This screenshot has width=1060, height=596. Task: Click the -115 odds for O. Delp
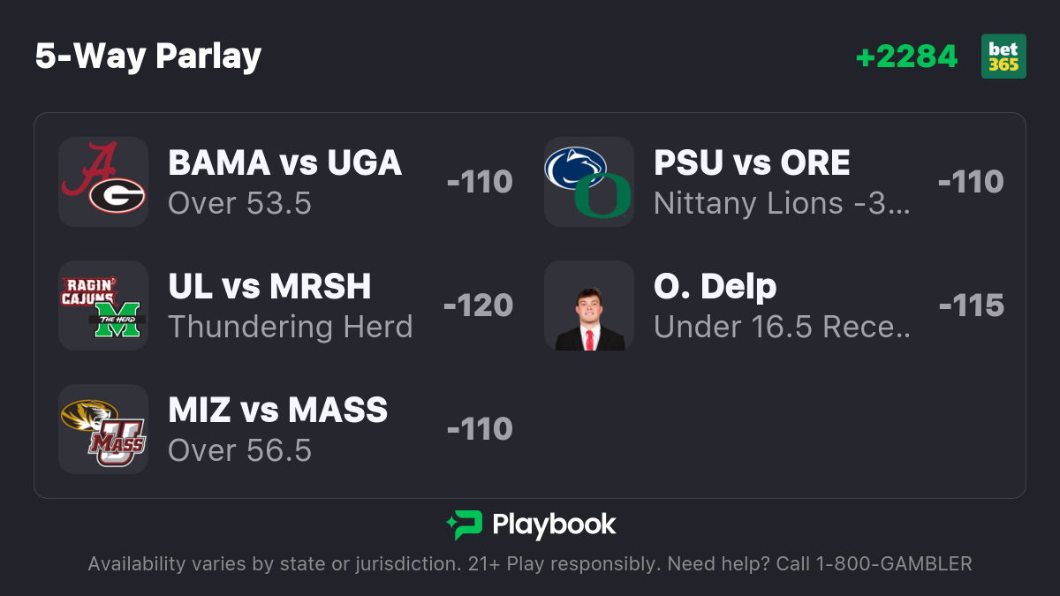[x=971, y=306]
